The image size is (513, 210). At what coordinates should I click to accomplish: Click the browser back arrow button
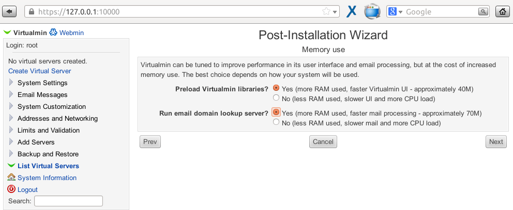pyautogui.click(x=9, y=12)
